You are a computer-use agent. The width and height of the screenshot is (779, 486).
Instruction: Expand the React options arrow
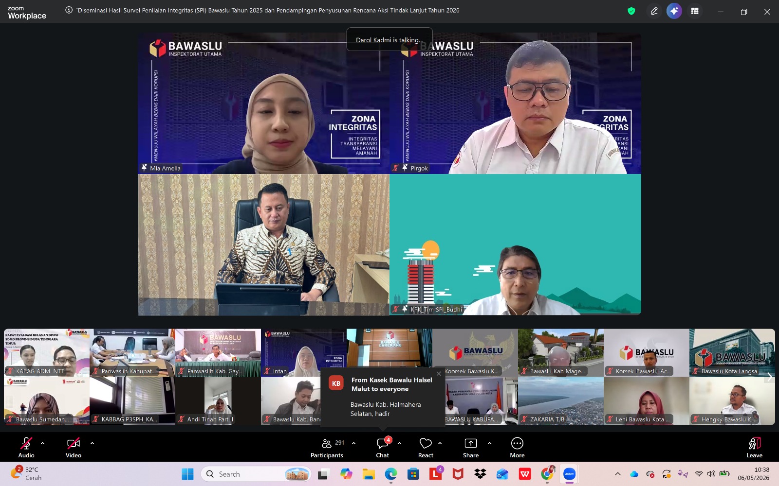440,443
